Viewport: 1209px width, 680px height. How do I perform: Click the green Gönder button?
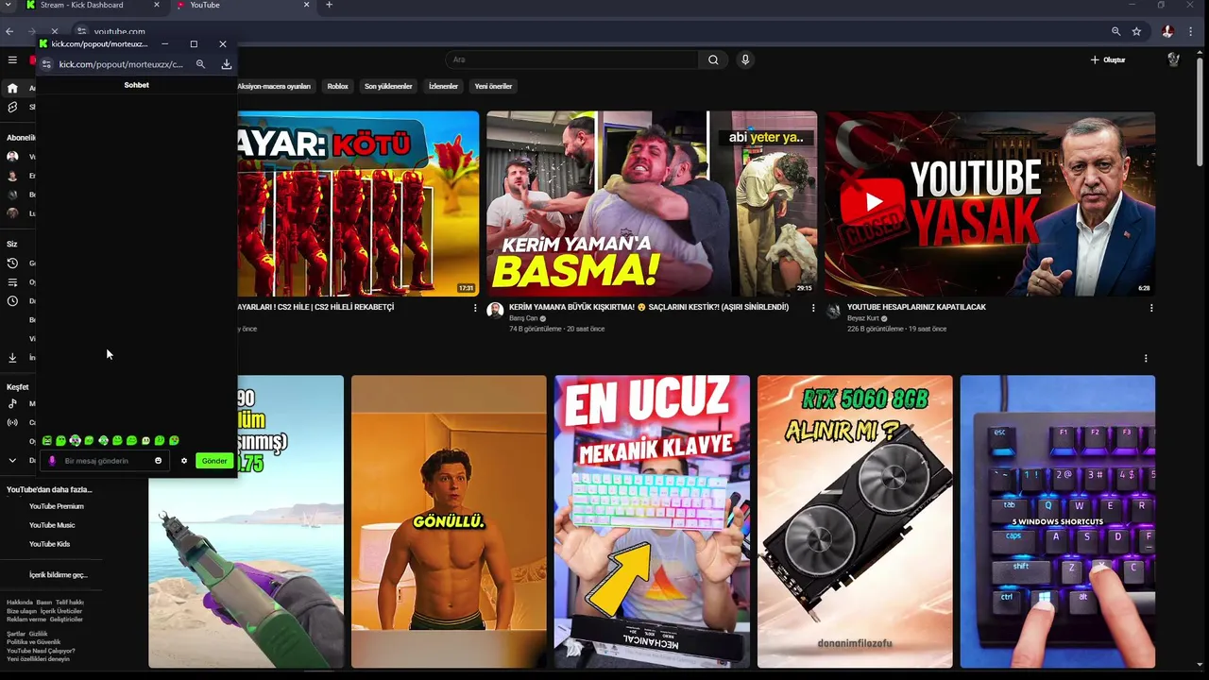point(214,461)
